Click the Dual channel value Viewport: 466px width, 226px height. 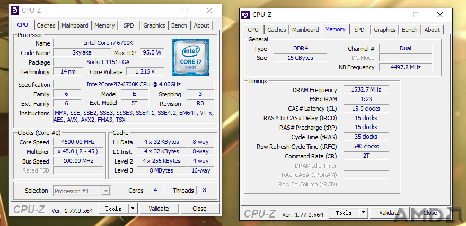coord(406,48)
